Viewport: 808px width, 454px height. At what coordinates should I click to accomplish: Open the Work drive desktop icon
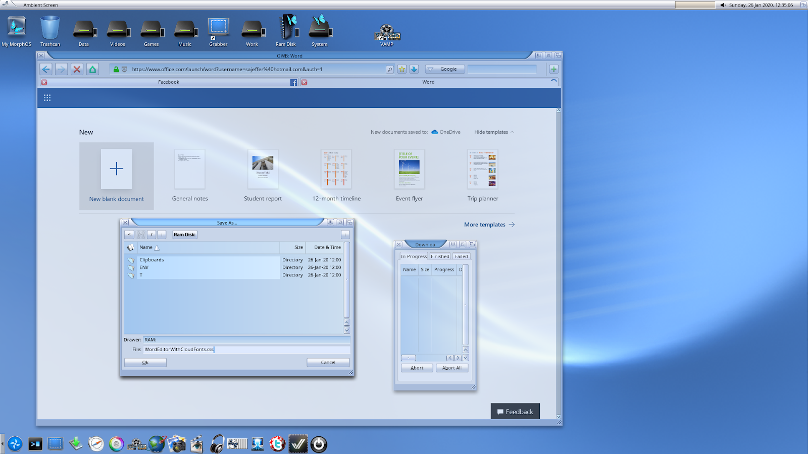coord(252,33)
